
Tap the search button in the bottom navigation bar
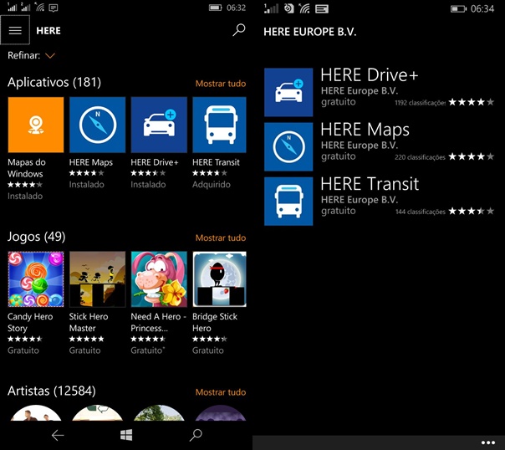(x=196, y=435)
